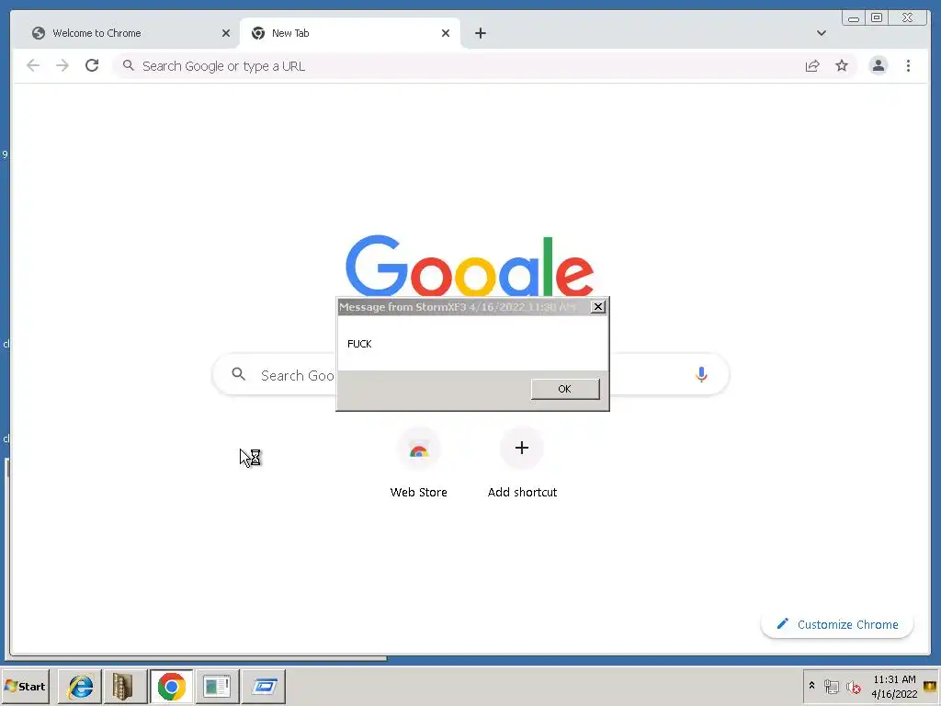941x706 pixels.
Task: Click the Google logo
Action: tap(470, 266)
